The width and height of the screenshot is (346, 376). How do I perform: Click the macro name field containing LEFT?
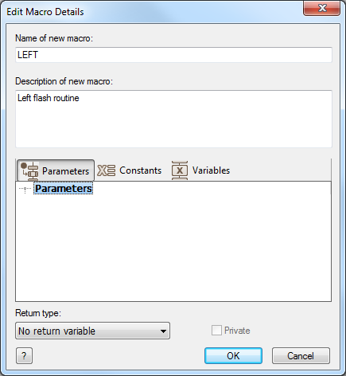click(x=173, y=55)
